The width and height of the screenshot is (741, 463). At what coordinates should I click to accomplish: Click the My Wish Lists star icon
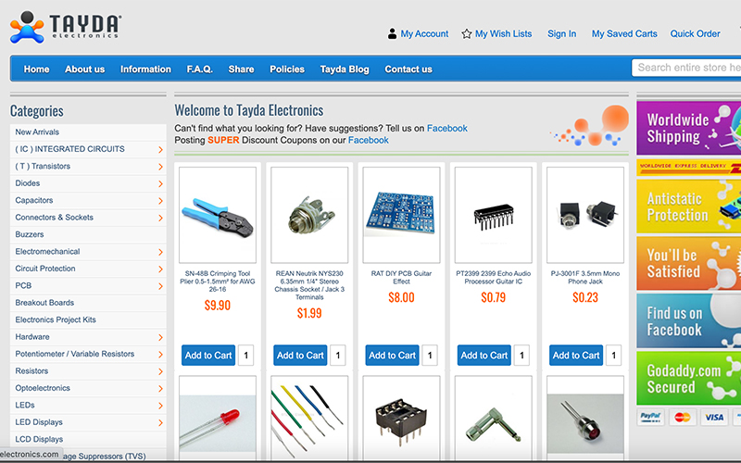tap(467, 33)
